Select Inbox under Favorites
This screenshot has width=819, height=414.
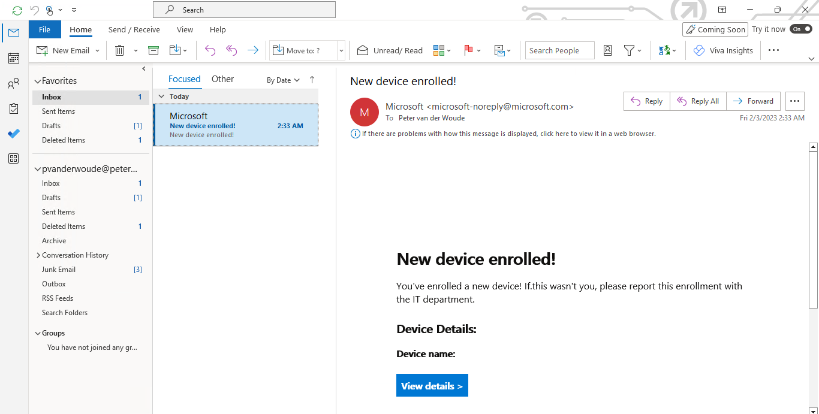coord(91,97)
